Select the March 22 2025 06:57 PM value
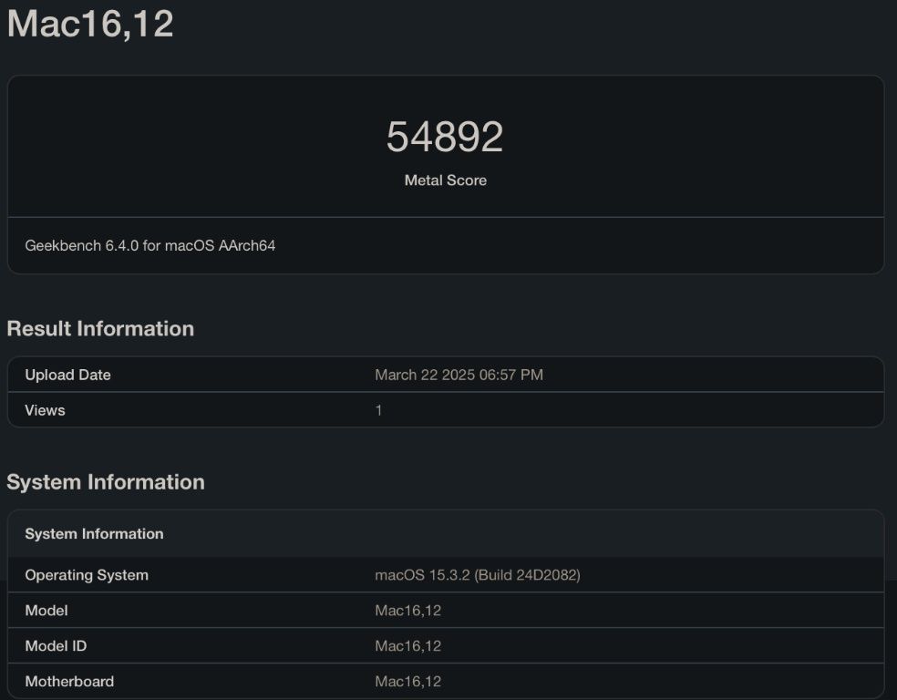The height and width of the screenshot is (700, 897). [x=459, y=375]
